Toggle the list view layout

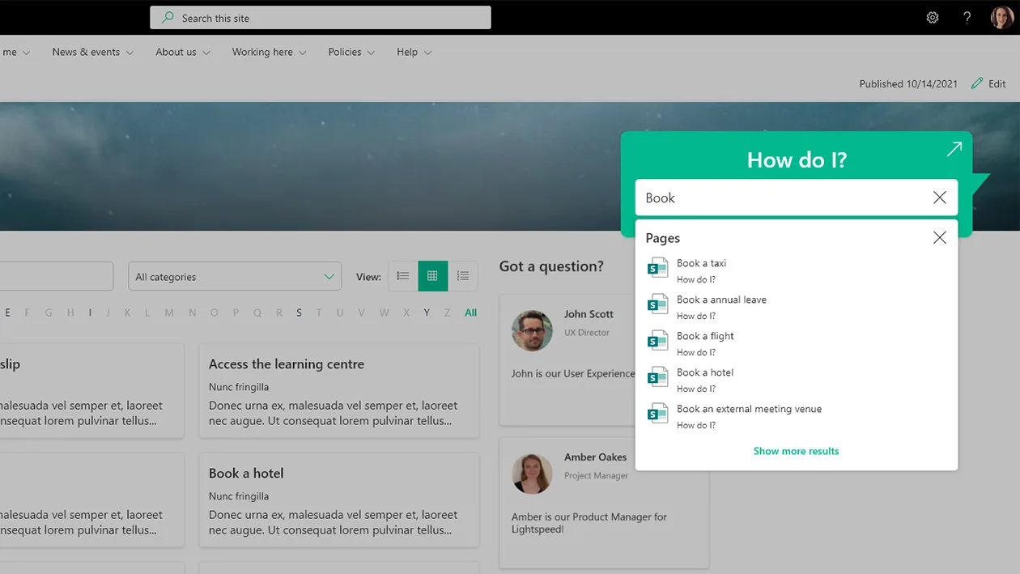point(402,276)
